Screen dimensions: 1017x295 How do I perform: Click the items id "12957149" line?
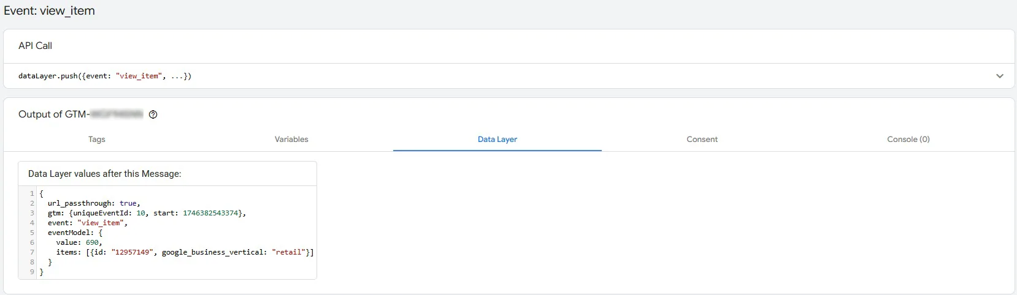[x=185, y=252]
